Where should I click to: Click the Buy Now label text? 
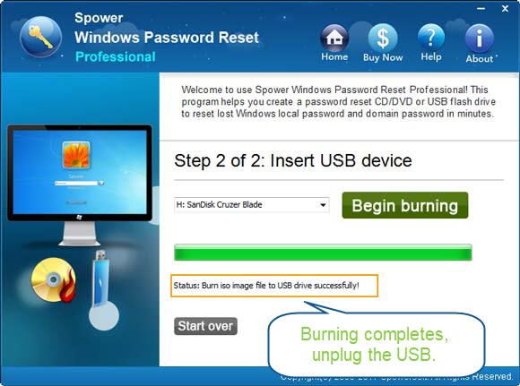383,57
